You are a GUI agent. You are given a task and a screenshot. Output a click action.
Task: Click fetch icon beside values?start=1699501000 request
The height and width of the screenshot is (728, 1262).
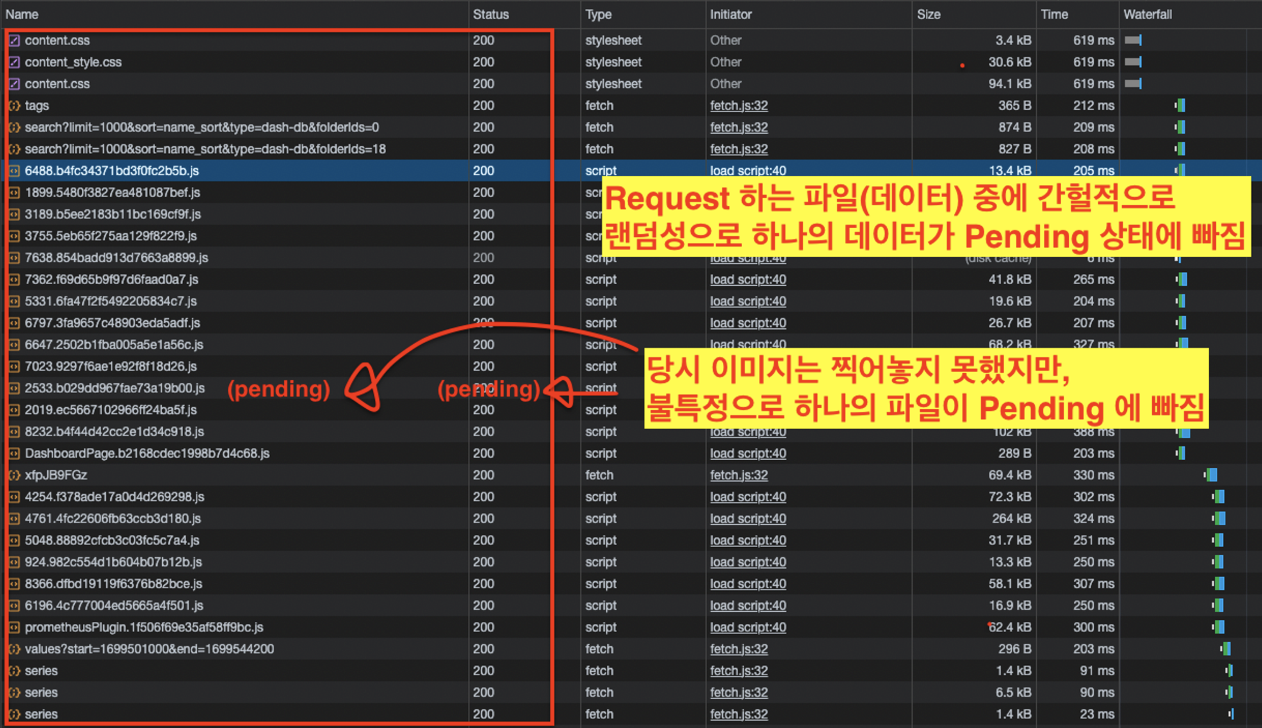tap(14, 649)
